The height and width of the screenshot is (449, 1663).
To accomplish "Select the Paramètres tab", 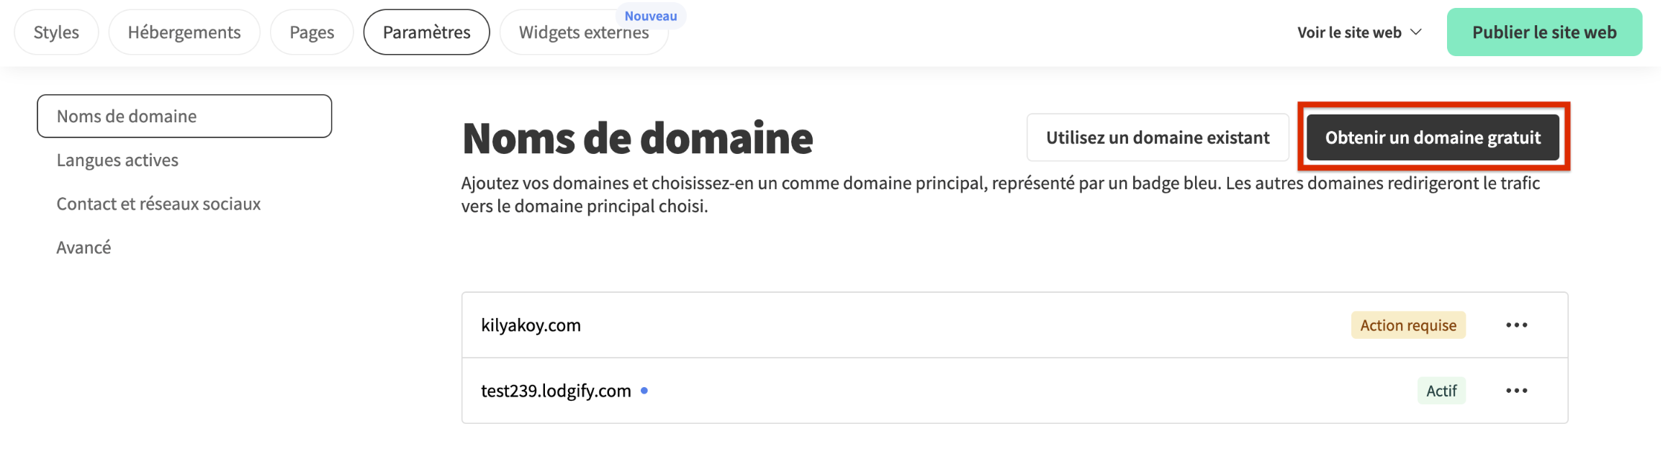I will tap(426, 32).
